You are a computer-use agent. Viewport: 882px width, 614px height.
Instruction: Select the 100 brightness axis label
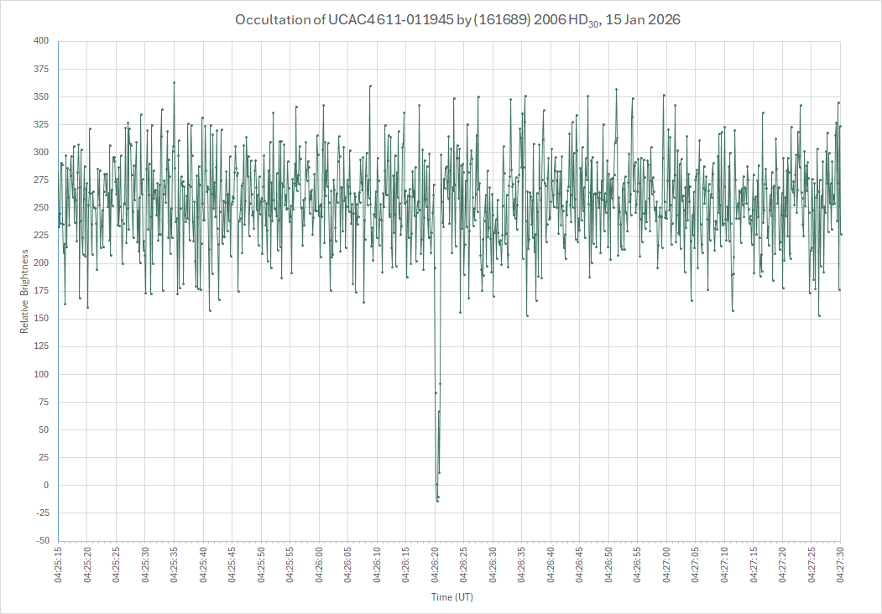tap(41, 374)
